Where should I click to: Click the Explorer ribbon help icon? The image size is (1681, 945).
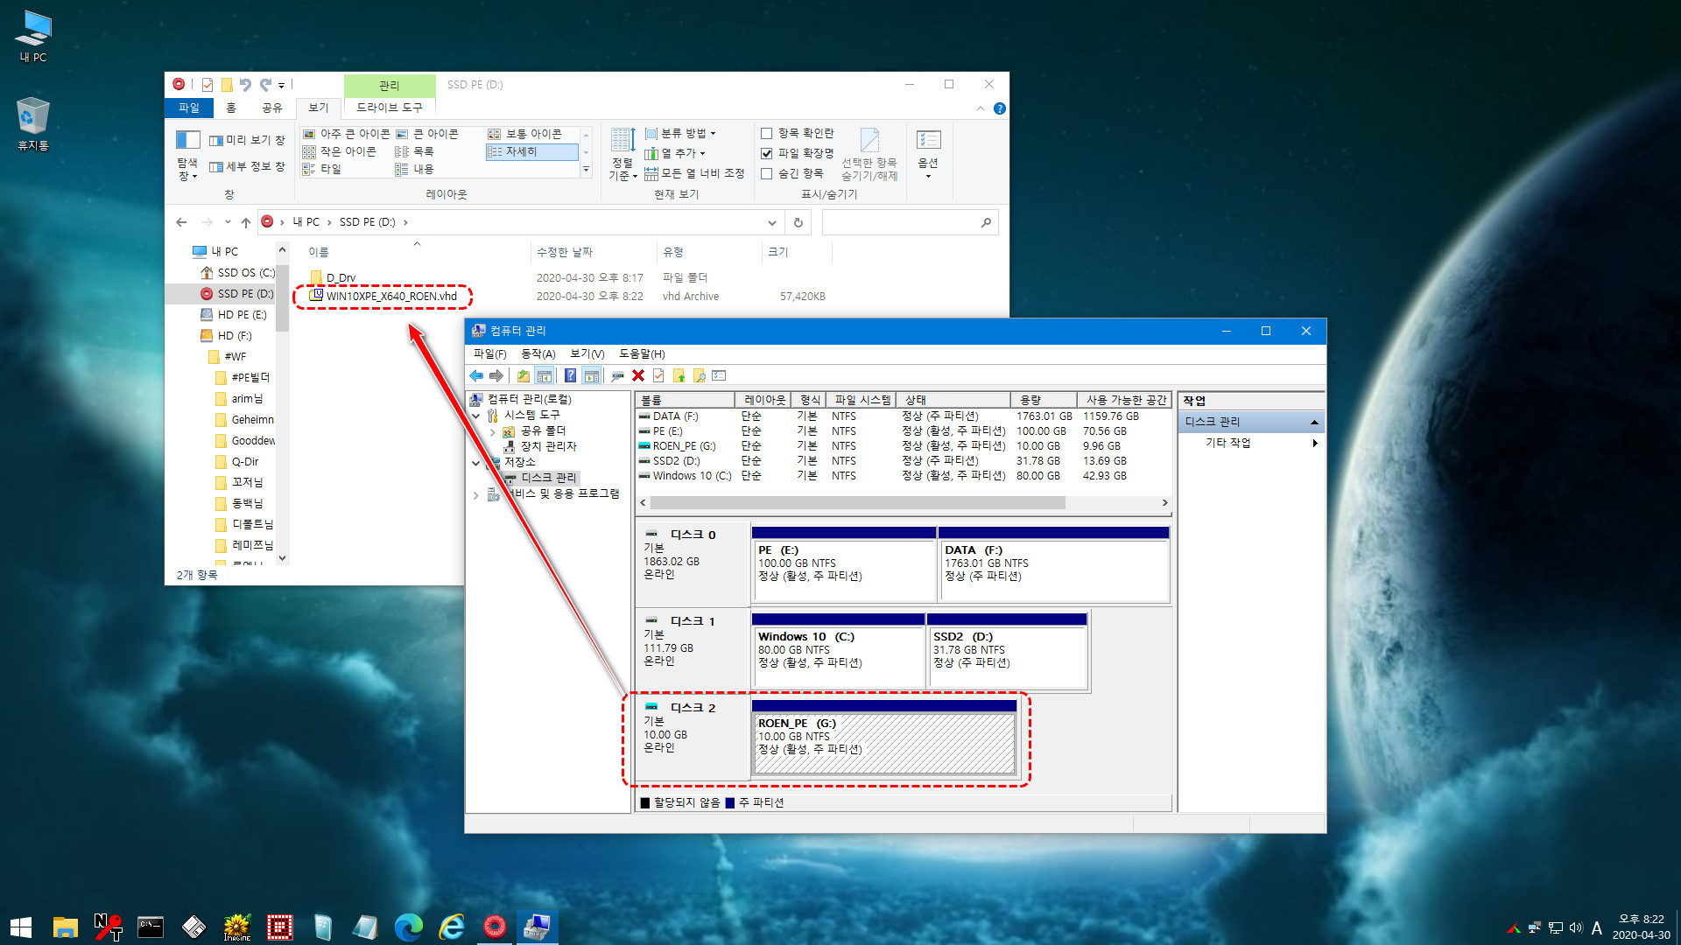click(x=1000, y=108)
